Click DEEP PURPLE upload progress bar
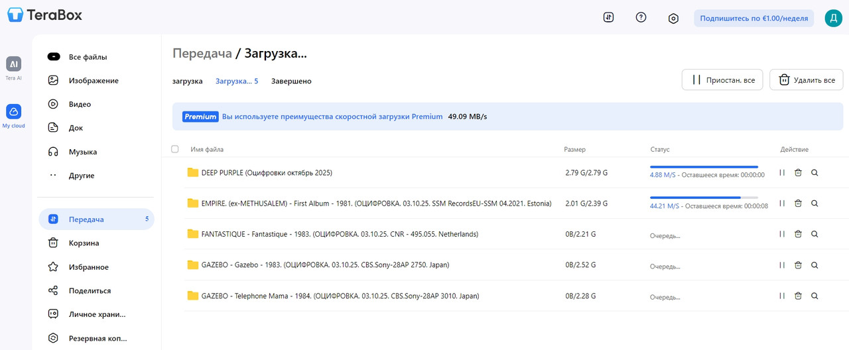Viewport: 849px width, 350px height. pos(704,167)
